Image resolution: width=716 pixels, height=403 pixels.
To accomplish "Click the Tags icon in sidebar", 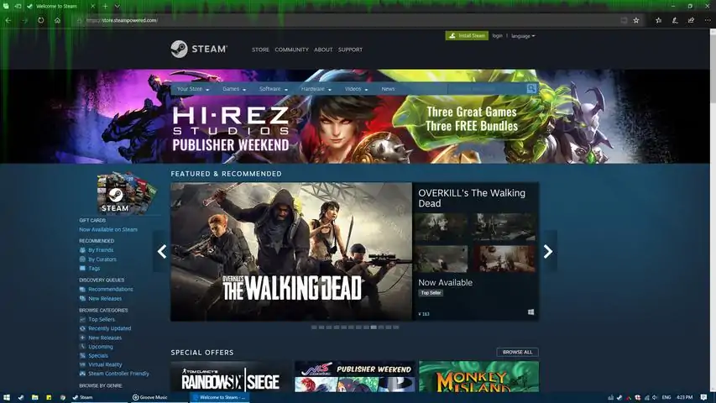I will [82, 268].
